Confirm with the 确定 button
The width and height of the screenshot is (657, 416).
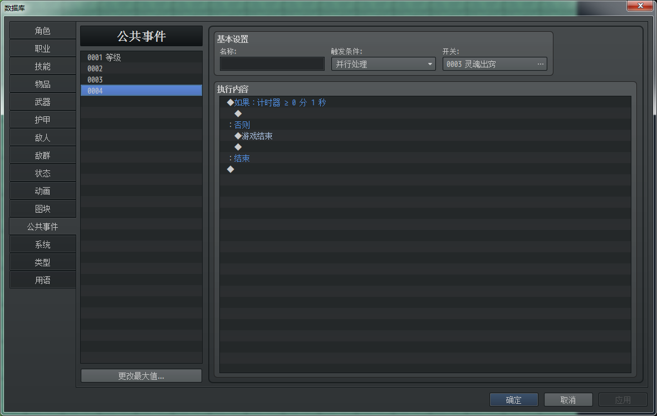click(x=514, y=400)
